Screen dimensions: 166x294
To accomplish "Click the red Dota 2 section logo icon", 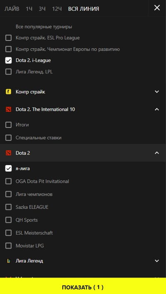I will pos(8,153).
